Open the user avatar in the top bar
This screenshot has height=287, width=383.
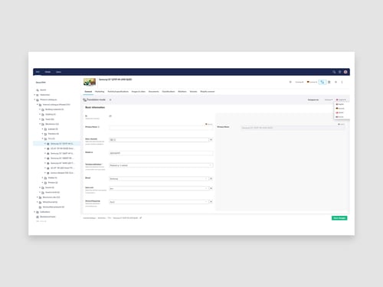pyautogui.click(x=345, y=72)
